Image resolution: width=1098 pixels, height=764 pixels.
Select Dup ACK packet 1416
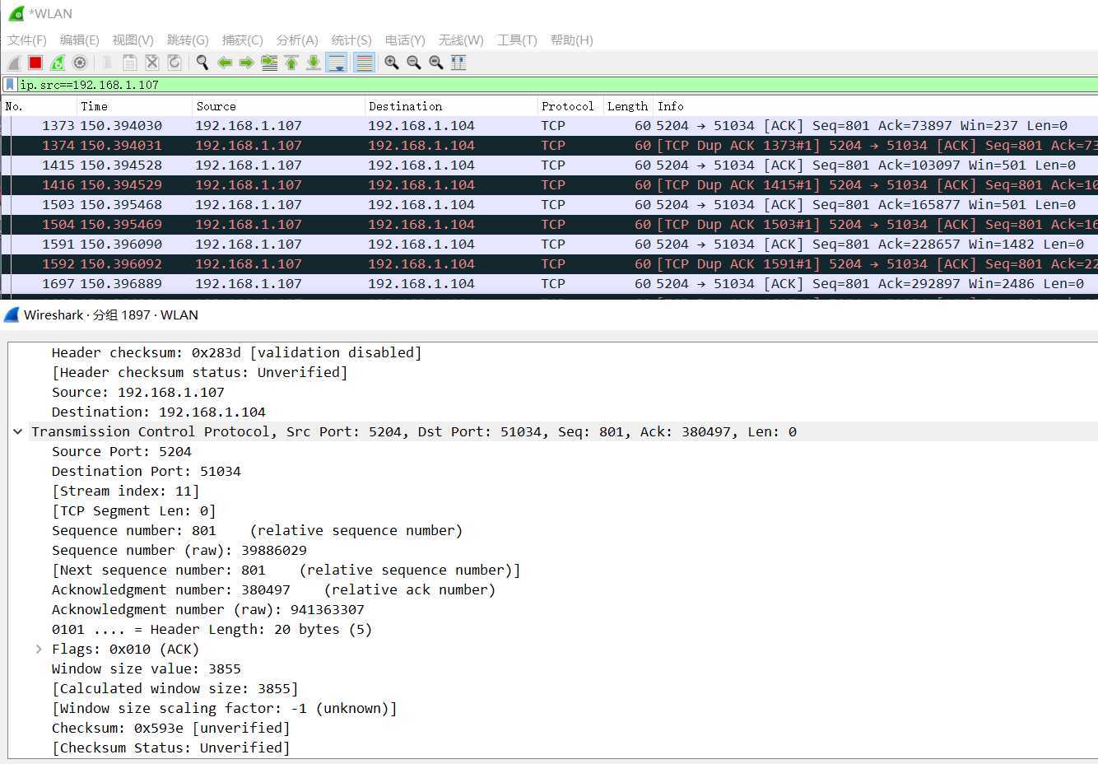tap(549, 185)
